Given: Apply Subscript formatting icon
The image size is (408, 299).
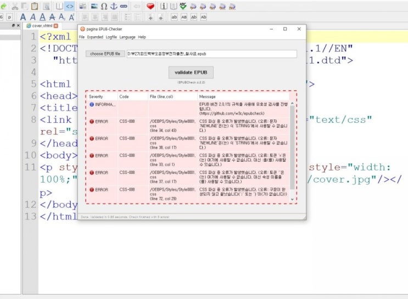Looking at the screenshot, I should coord(62,17).
